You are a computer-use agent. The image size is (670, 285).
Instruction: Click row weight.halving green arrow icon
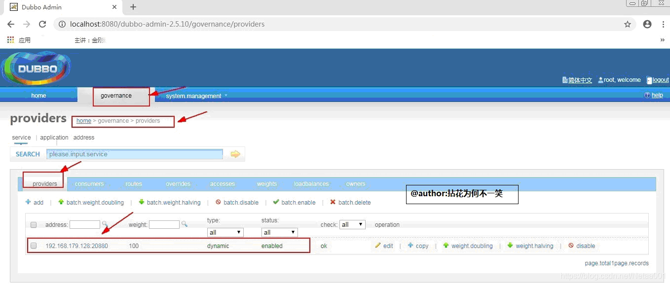click(510, 246)
